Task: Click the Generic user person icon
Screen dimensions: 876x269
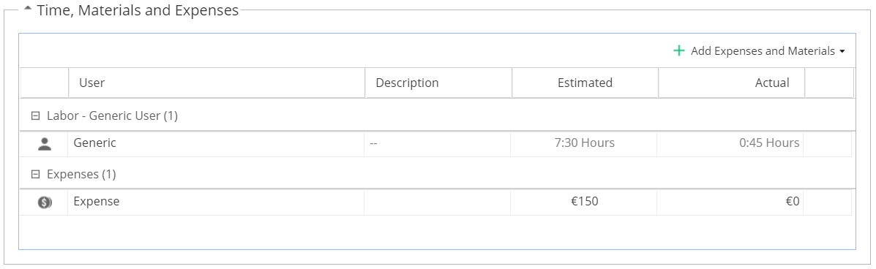Action: coord(45,144)
